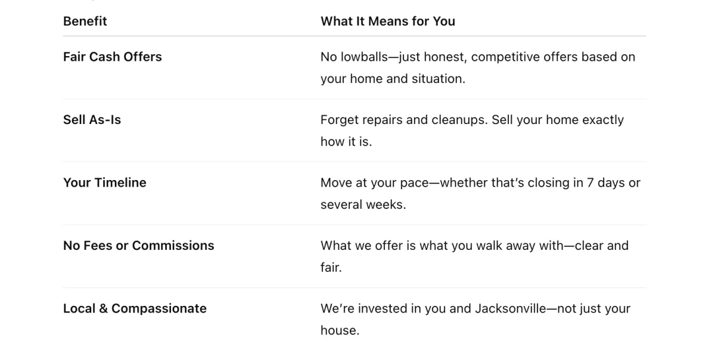Screen dimensions: 715x362
Task: Click the What we offer description text
Action: [475, 256]
